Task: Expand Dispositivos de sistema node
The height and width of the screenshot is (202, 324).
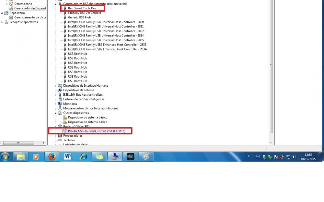Action: pos(55,90)
